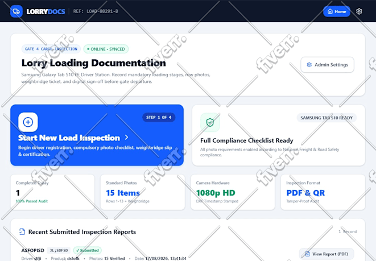The image size is (376, 261).
Task: Click the STEP 1 OF 4 badge
Action: click(x=159, y=118)
